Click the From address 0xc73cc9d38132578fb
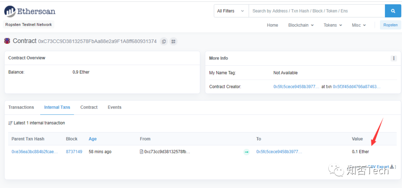402x188 pixels. pos(167,152)
